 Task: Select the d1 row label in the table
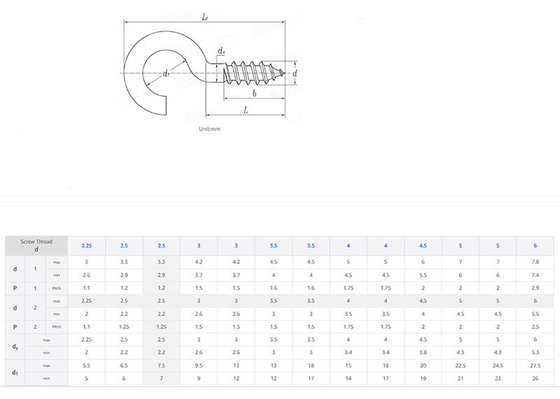(x=15, y=372)
